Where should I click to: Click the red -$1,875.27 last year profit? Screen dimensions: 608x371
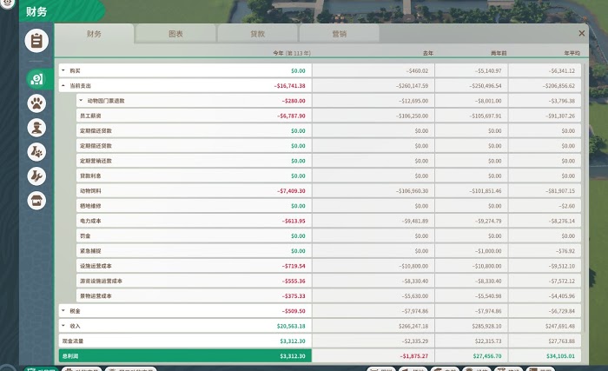(414, 356)
